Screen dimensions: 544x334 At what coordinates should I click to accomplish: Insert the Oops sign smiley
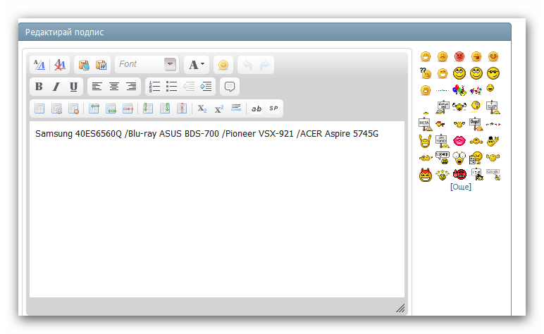(x=476, y=124)
